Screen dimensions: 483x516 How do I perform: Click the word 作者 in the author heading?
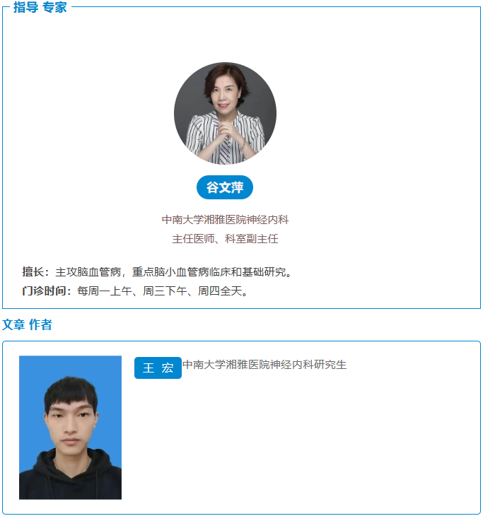(40, 324)
